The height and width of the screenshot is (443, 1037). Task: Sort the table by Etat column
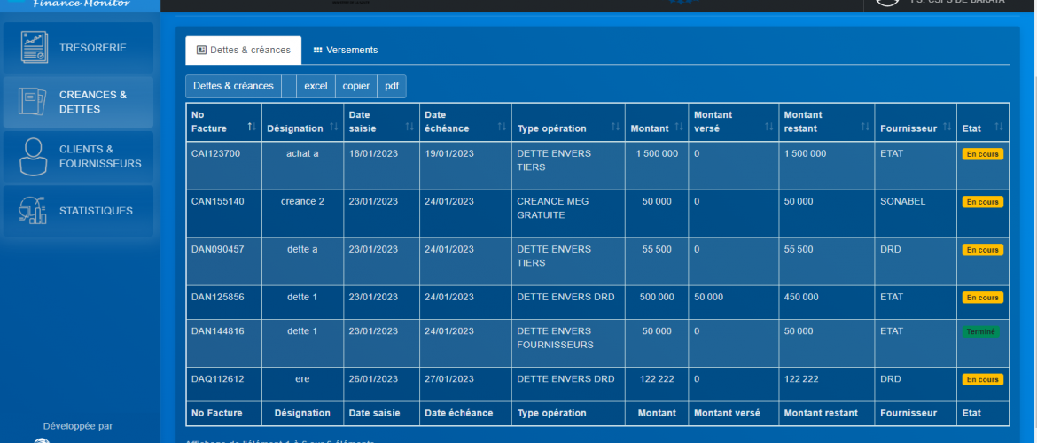(x=998, y=128)
